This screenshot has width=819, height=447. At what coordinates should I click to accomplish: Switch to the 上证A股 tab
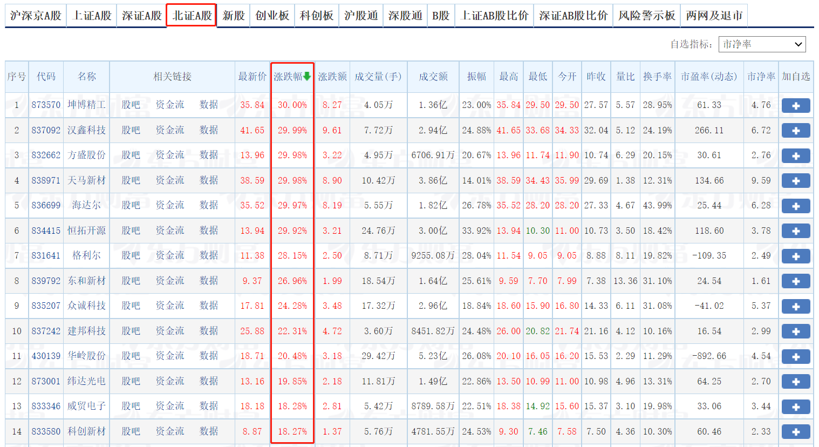tap(92, 16)
